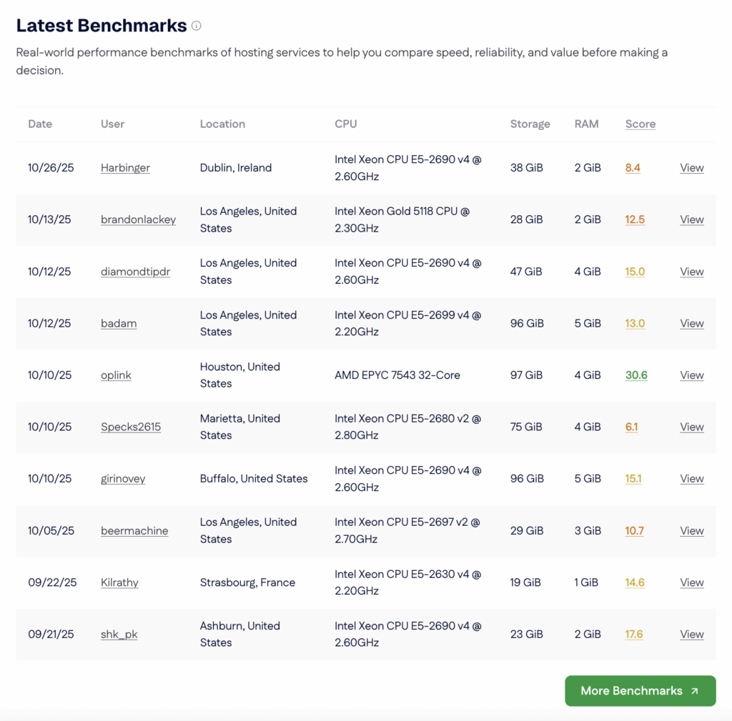
Task: View girinovey's Buffalo benchmark
Action: [x=691, y=478]
